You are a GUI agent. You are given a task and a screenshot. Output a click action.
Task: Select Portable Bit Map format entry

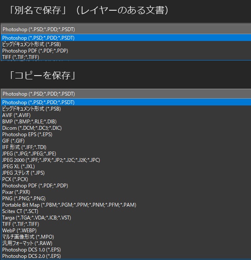click(x=126, y=205)
